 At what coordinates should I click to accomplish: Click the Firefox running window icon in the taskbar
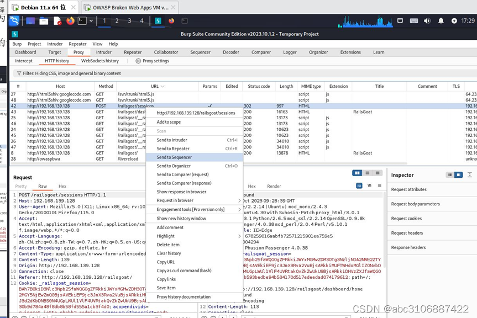(x=171, y=20)
